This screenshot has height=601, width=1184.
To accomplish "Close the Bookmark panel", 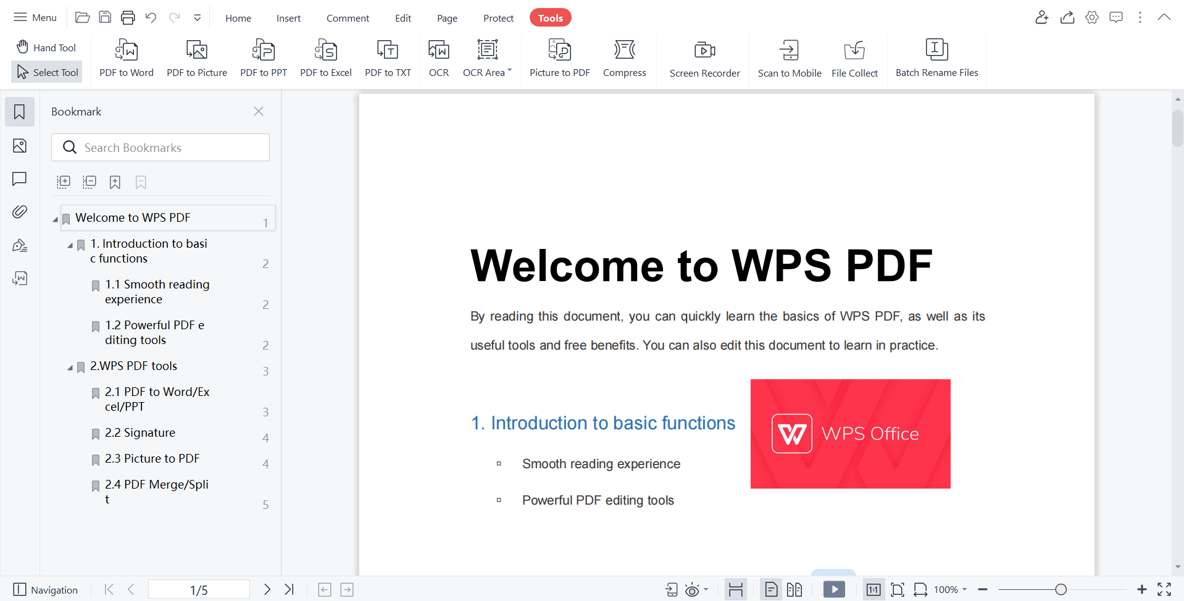I will coord(259,111).
